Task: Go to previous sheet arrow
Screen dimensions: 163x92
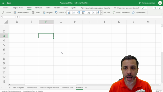Action: pyautogui.click(x=2, y=88)
